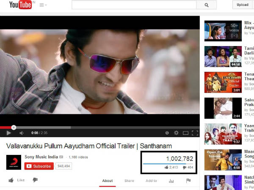Image resolution: width=254 pixels, height=190 pixels.
Task: Open the 1:37 trailer thumbnail
Action: click(223, 134)
